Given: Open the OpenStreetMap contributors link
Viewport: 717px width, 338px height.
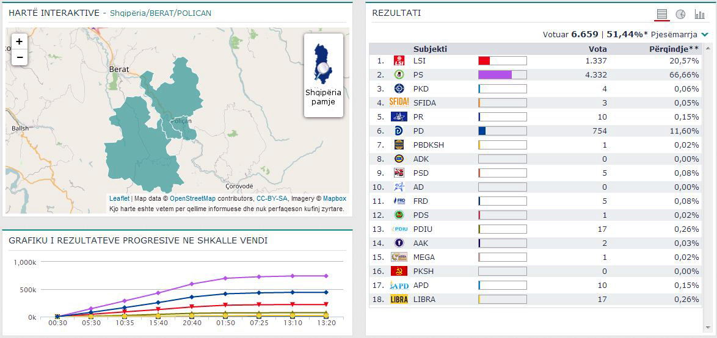Looking at the screenshot, I should 192,198.
